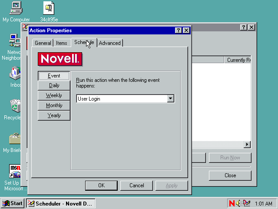
Task: Click Run Now in Scheduler window
Action: coord(230,158)
